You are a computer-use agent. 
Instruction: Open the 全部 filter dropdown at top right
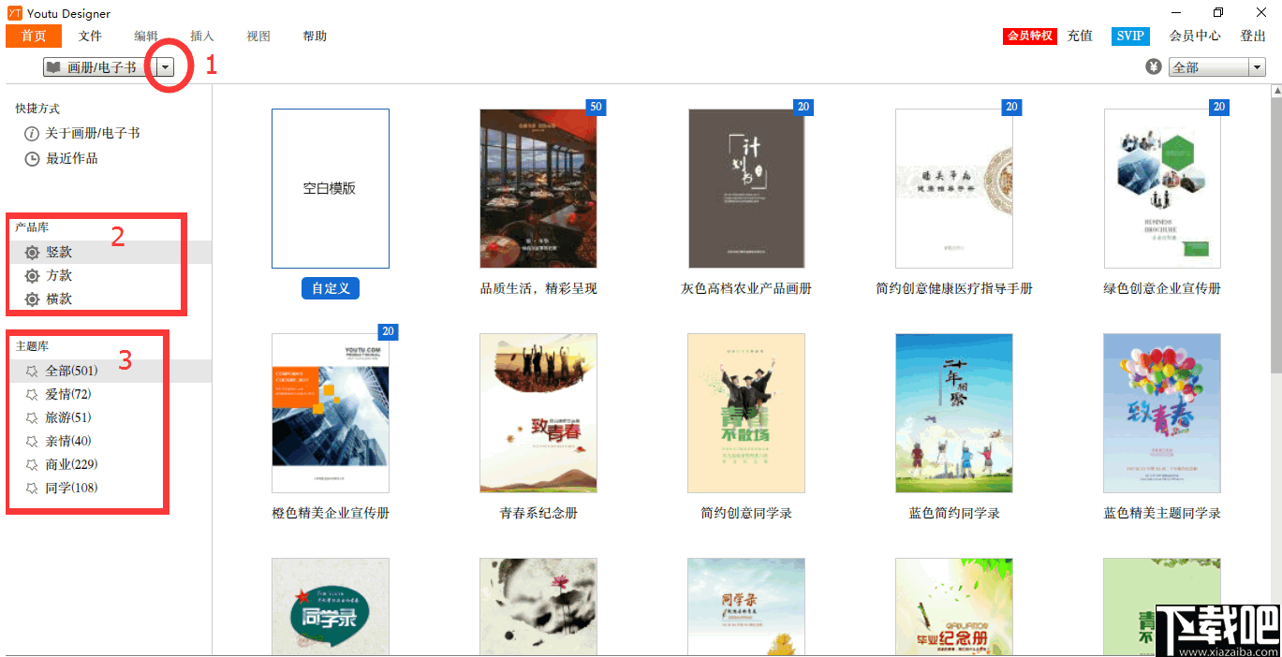(x=1258, y=66)
